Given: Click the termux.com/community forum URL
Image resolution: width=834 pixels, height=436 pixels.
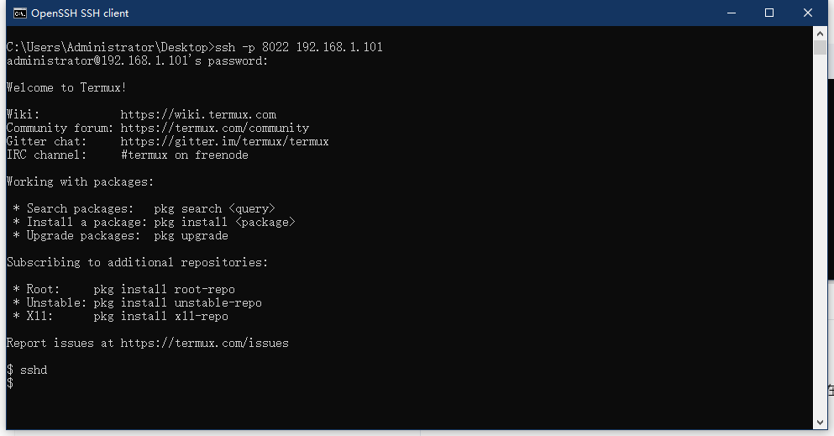Looking at the screenshot, I should coord(215,128).
